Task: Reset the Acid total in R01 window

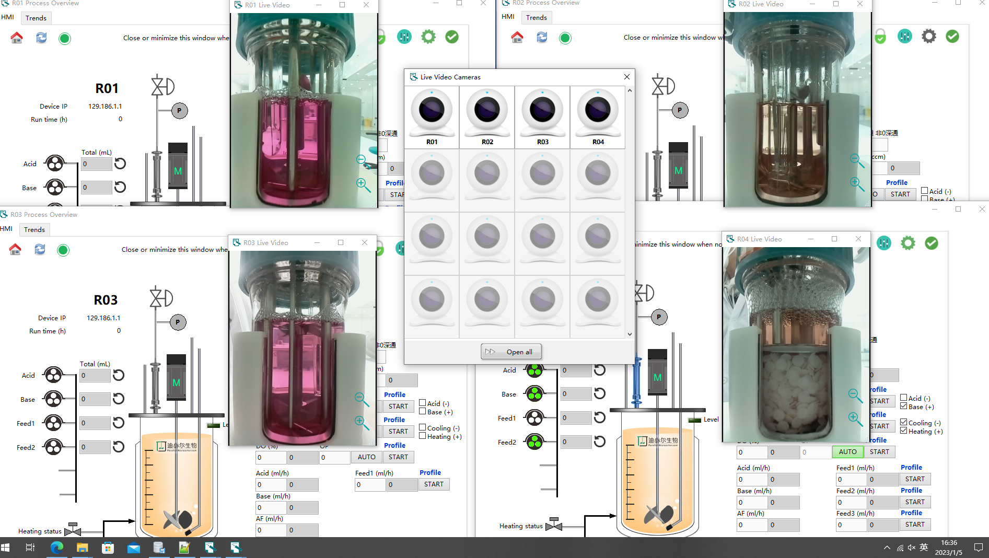Action: (x=120, y=164)
